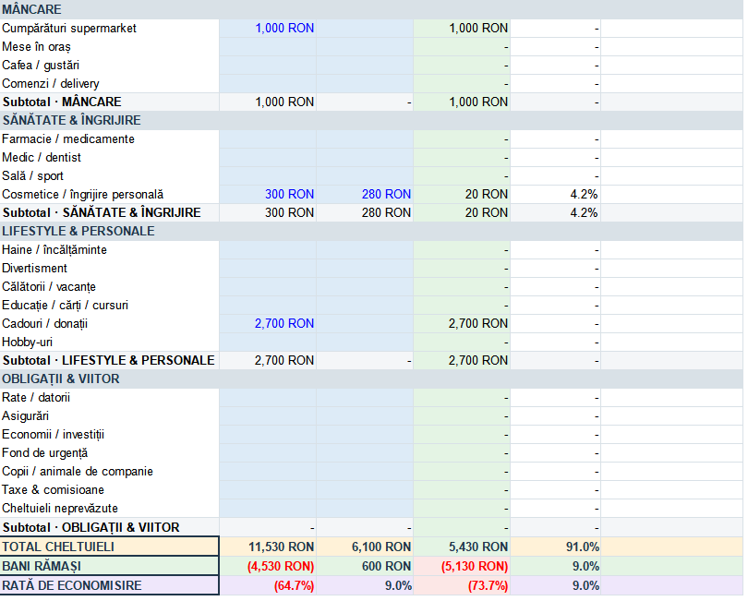Select blue 2,700 RON in Cadouri / donații row
This screenshot has height=601, width=748.
[x=284, y=324]
